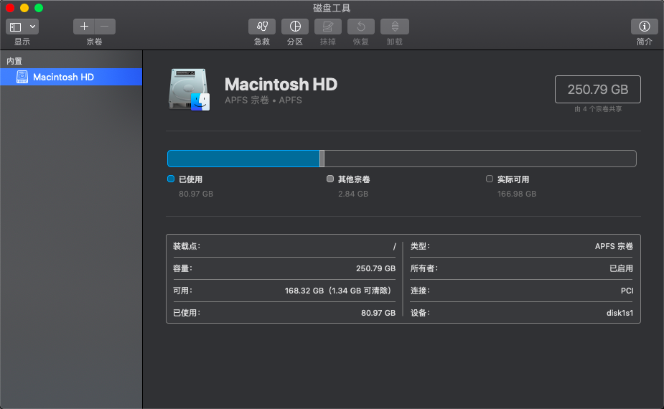Select the Restore (恢复) toolbar icon
The image size is (664, 409).
tap(361, 27)
